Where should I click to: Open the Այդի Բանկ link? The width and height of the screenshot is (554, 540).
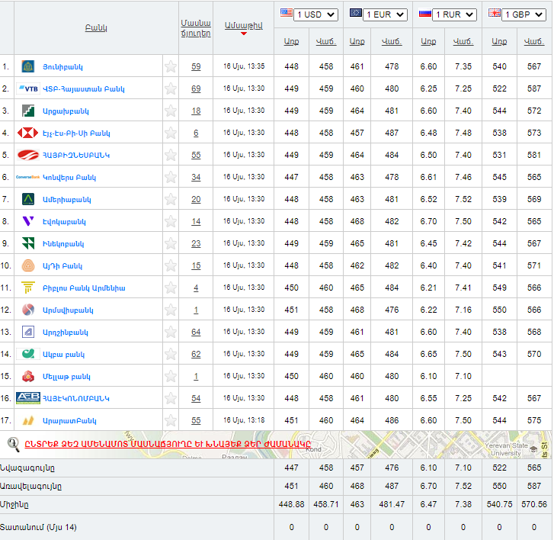[x=62, y=266]
